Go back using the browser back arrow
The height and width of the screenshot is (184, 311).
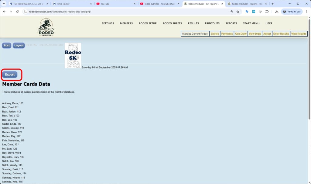pyautogui.click(x=4, y=12)
